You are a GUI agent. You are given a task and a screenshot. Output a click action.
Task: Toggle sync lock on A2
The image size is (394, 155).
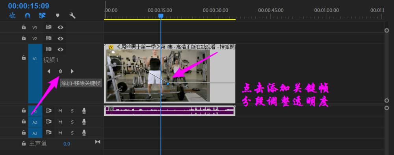[x=48, y=122]
